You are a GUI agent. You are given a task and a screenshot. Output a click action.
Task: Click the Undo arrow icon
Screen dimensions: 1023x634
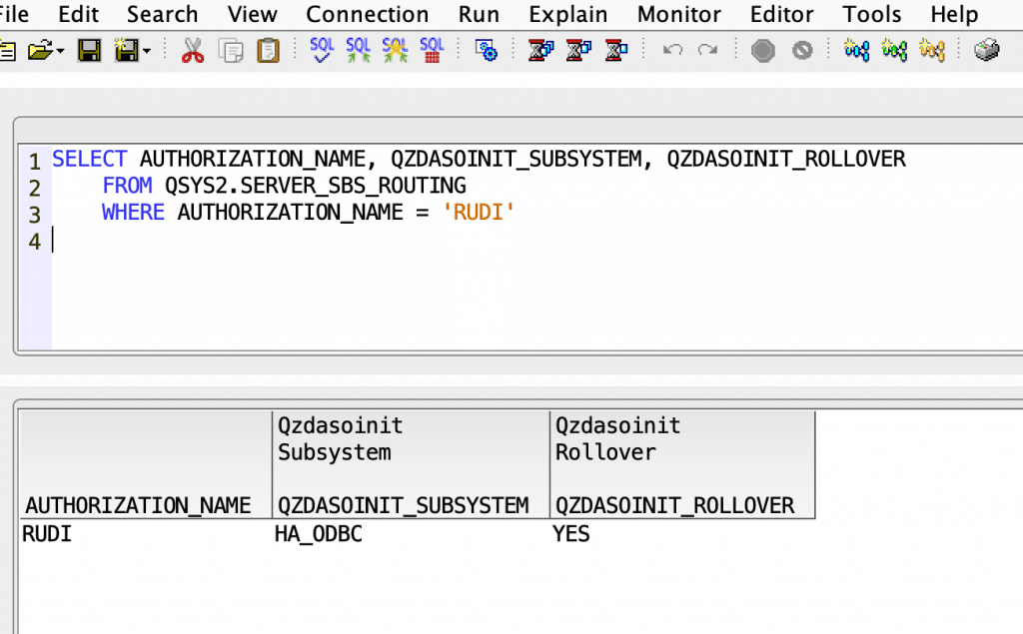click(672, 51)
